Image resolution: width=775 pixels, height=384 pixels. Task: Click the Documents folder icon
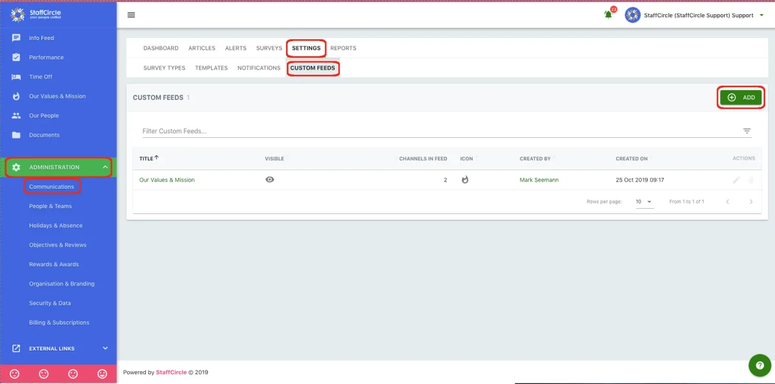[16, 135]
